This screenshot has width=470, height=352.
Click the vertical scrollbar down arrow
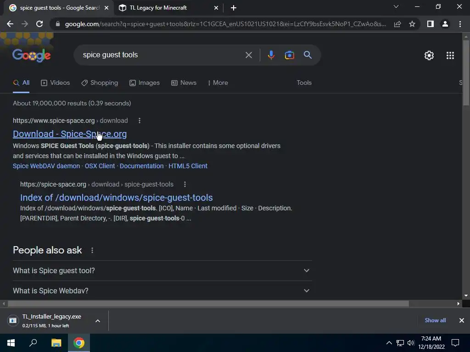click(466, 296)
